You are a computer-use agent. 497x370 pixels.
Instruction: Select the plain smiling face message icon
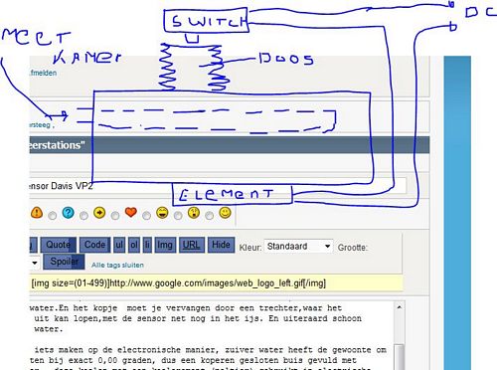tap(225, 213)
